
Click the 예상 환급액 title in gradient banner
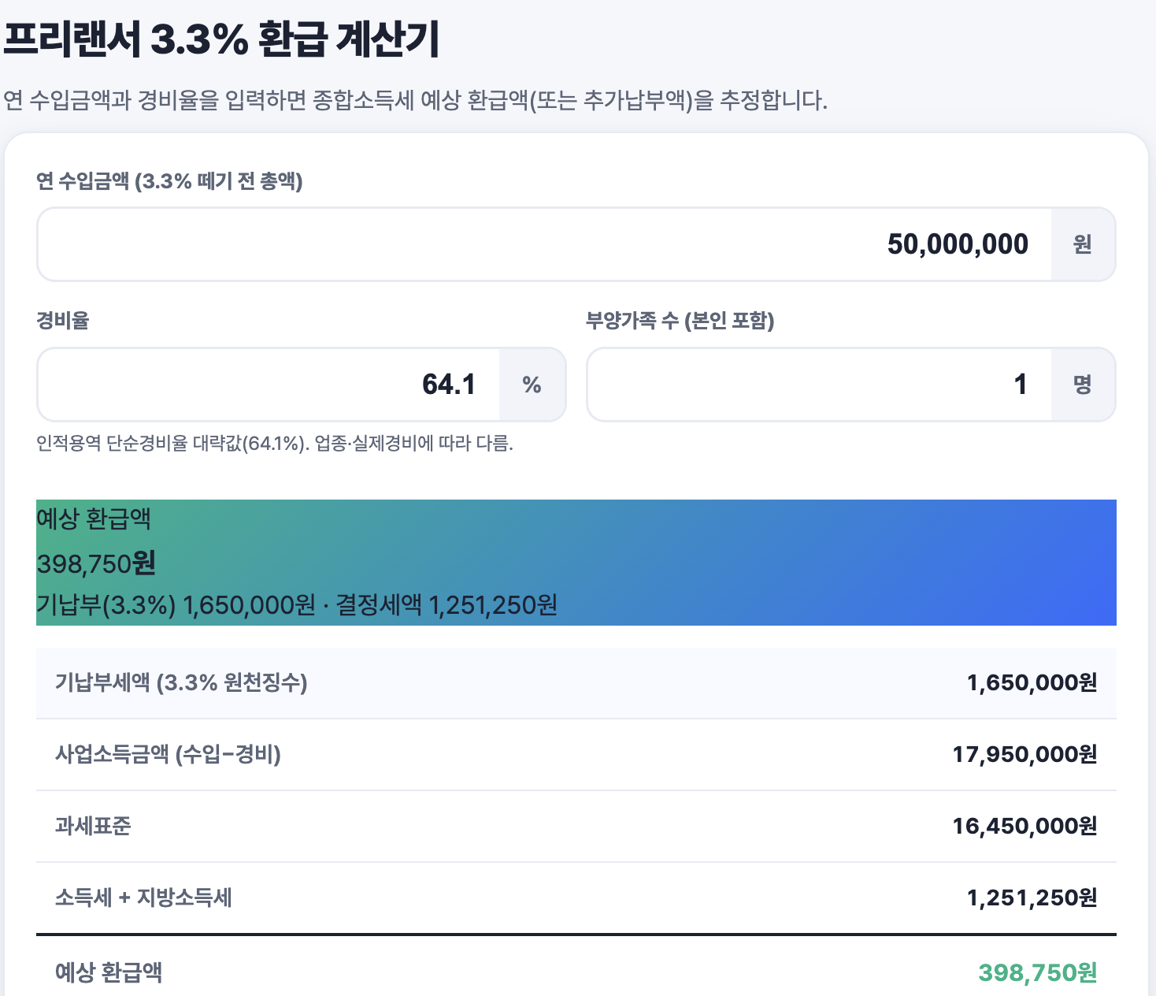coord(94,519)
